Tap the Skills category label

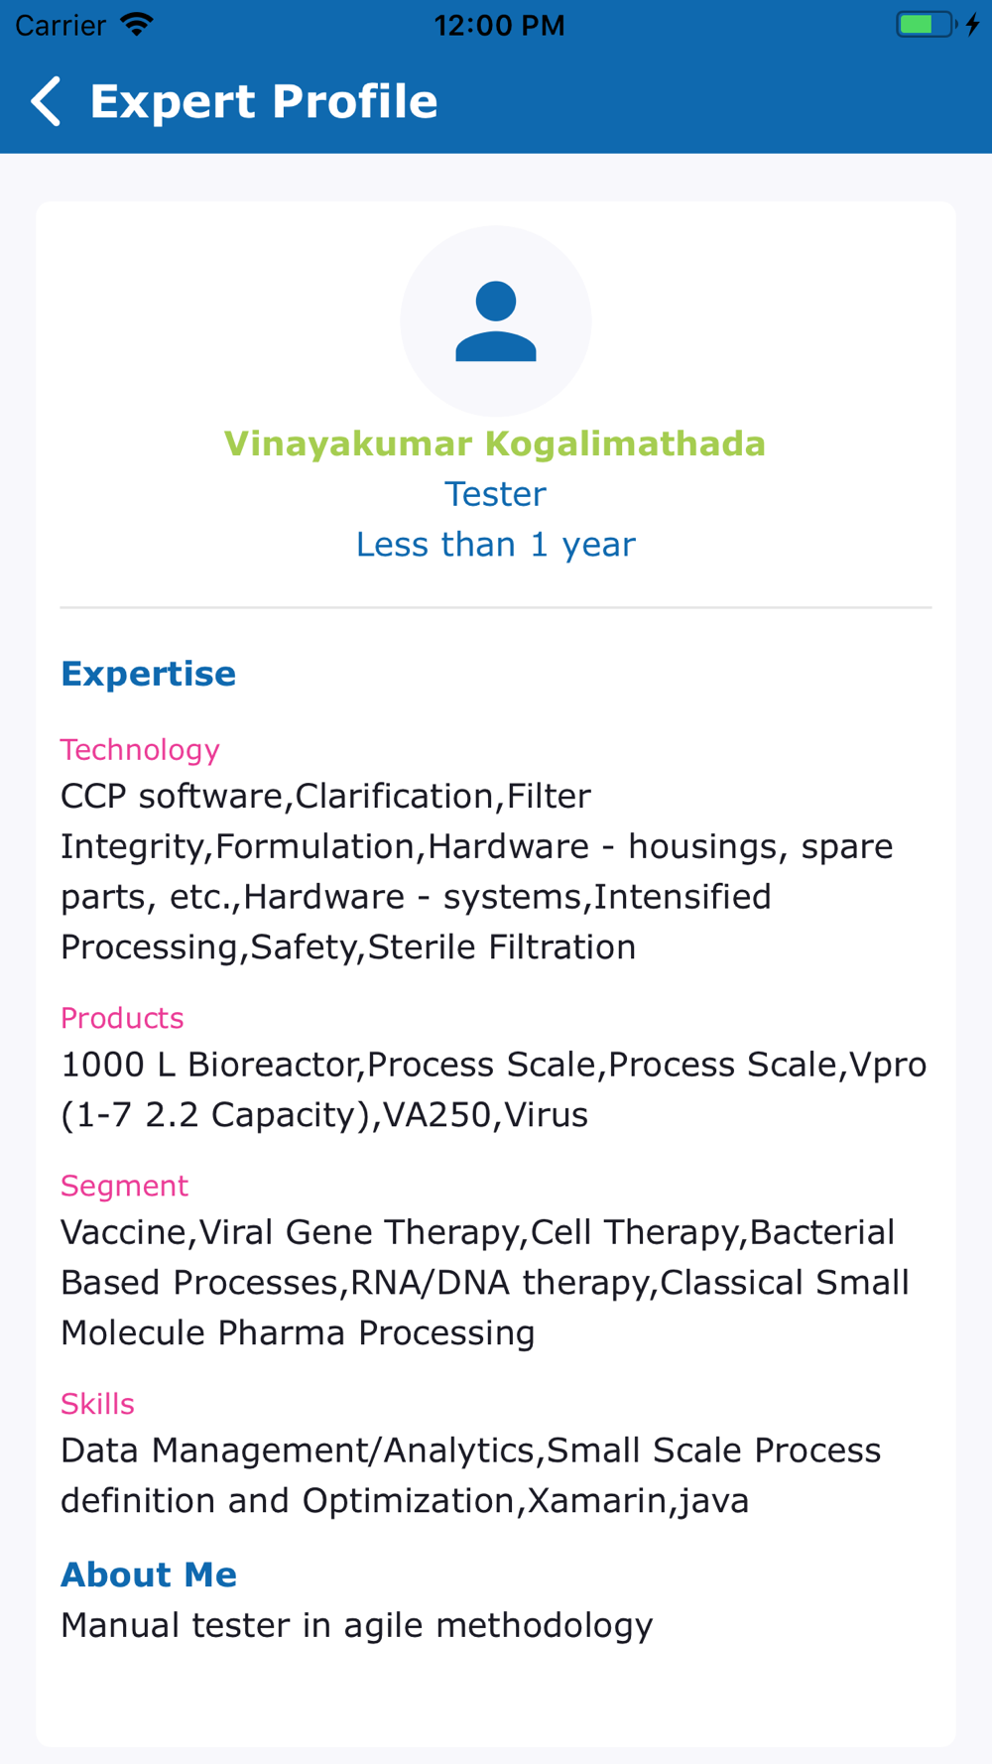97,1404
